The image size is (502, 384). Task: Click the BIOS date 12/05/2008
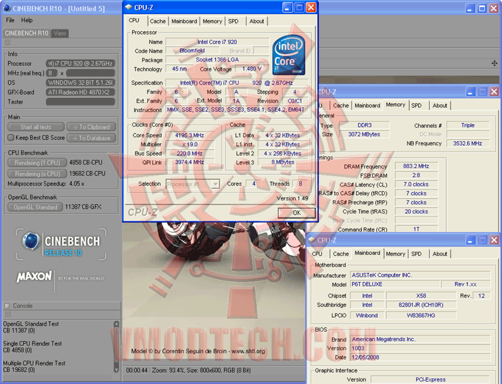click(421, 357)
